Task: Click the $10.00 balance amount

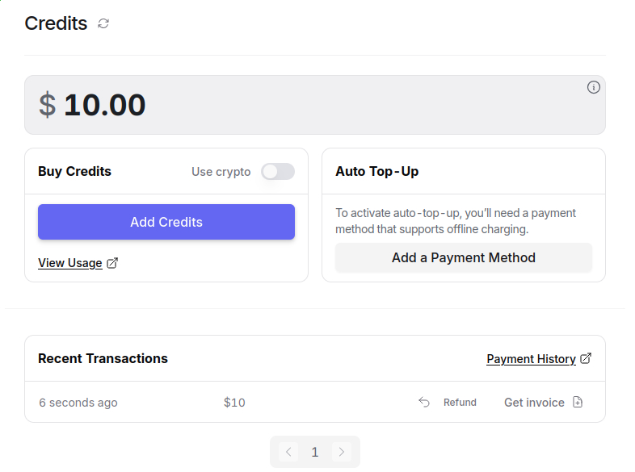Action: [104, 105]
